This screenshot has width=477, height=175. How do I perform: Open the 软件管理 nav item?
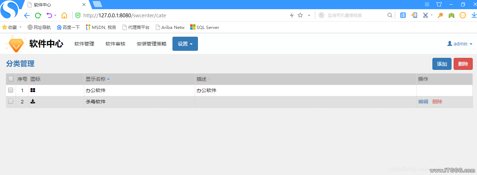(x=84, y=44)
